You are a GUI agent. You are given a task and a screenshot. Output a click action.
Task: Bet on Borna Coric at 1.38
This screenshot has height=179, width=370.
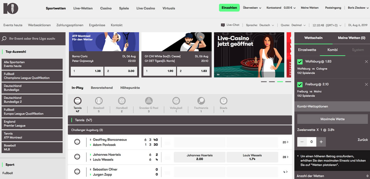[x=87, y=71]
